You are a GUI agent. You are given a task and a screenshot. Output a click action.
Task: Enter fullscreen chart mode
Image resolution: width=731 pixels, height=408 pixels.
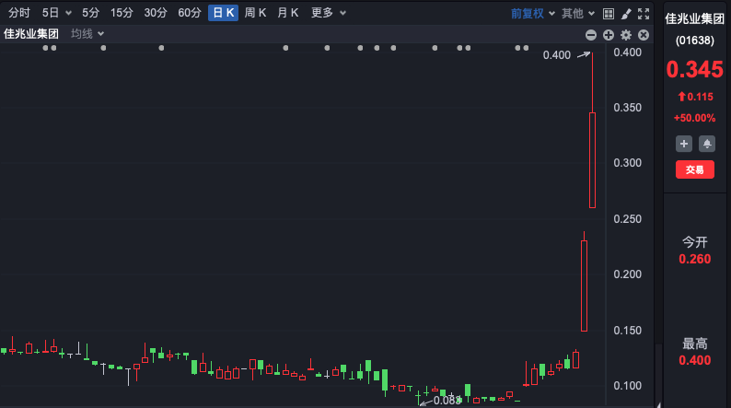644,14
